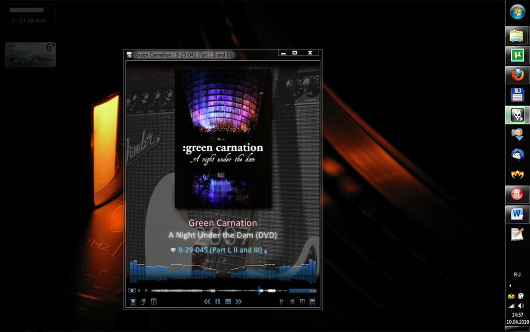Click the Green Carnation artist name
This screenshot has height=332, width=530.
coord(223,223)
